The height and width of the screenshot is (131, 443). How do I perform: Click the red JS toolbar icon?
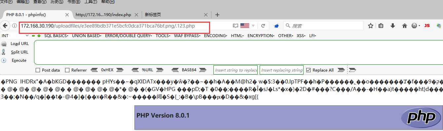coord(427,26)
